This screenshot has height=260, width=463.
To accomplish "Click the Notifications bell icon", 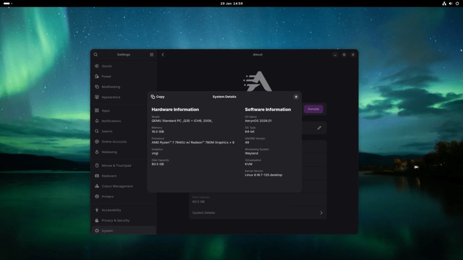I will [x=96, y=121].
